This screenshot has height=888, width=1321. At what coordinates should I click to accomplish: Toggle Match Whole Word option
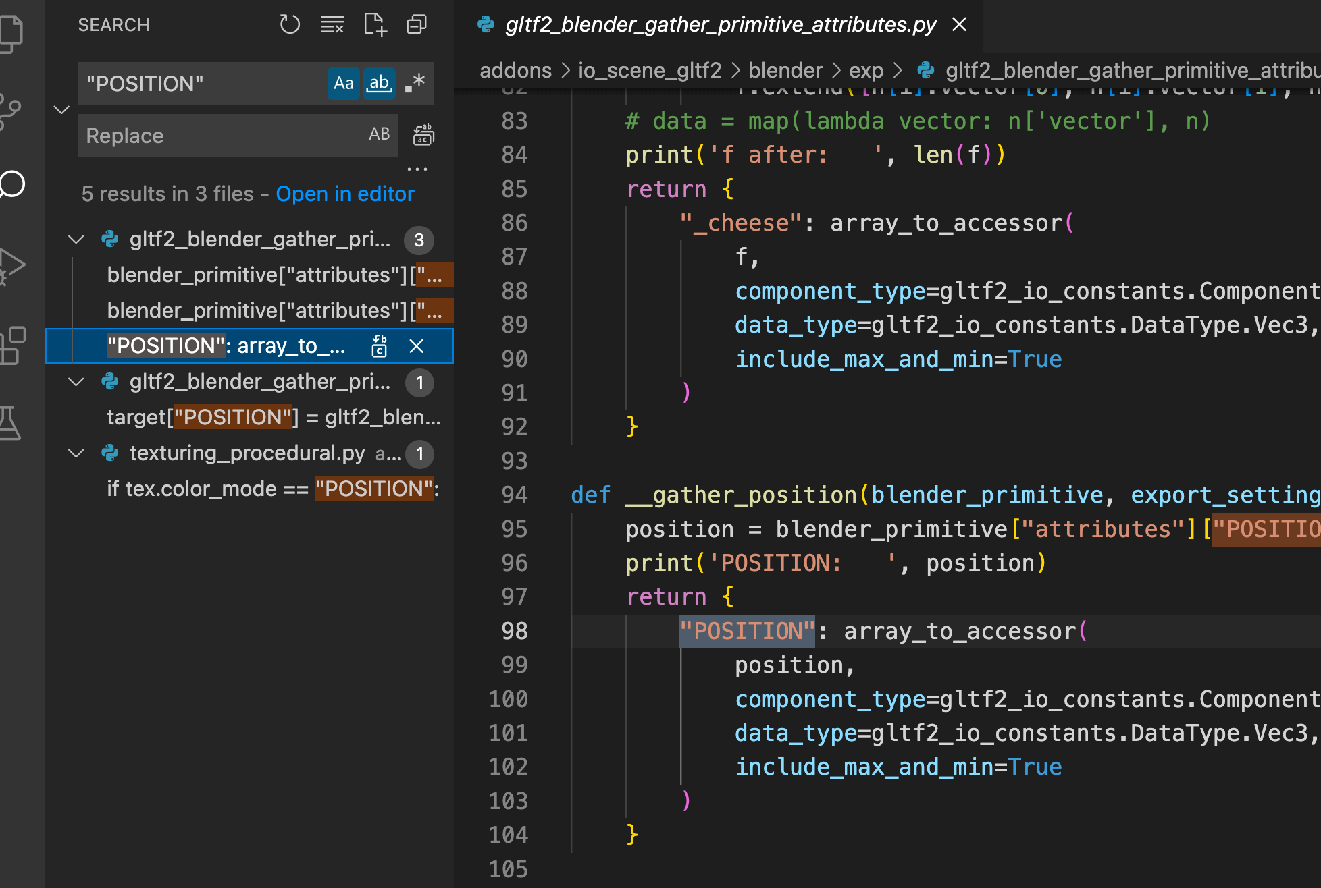tap(379, 83)
